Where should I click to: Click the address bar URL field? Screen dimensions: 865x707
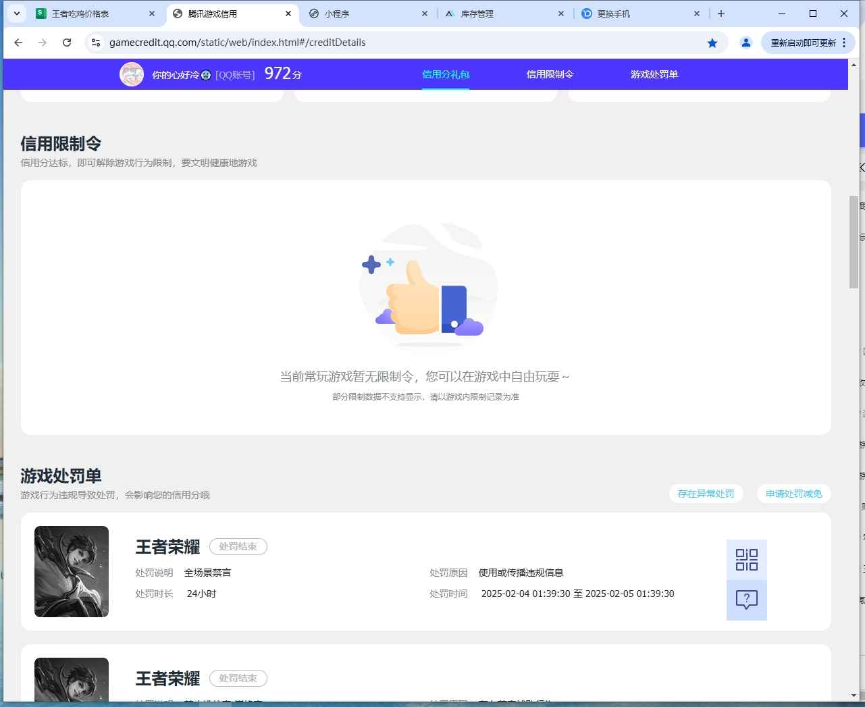click(x=405, y=43)
